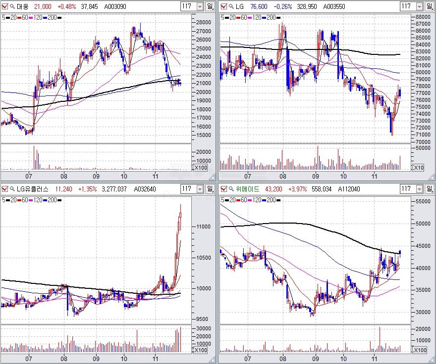Open stock search in the LG유플러스 panel
Viewport: 436px width, 364px height.
[x=12, y=188]
